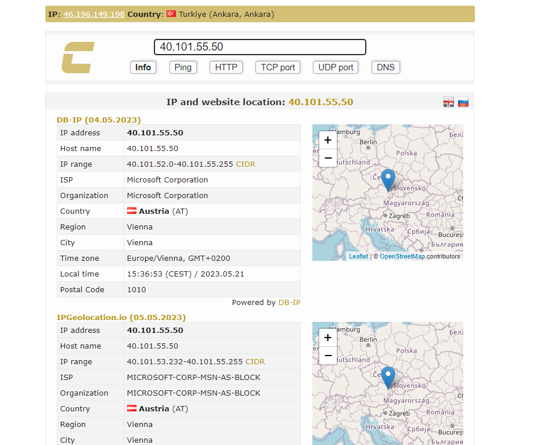Viewport: 544px width, 445px height.
Task: Open the TCP port check
Action: (278, 67)
